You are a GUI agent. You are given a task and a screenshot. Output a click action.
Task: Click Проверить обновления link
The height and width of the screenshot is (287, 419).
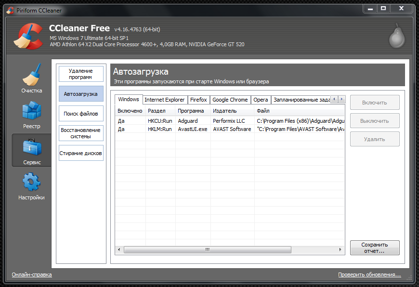point(369,274)
